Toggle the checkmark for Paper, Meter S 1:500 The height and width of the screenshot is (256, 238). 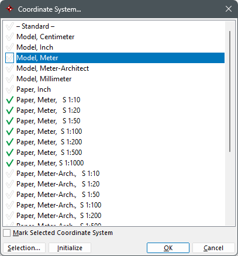9,153
